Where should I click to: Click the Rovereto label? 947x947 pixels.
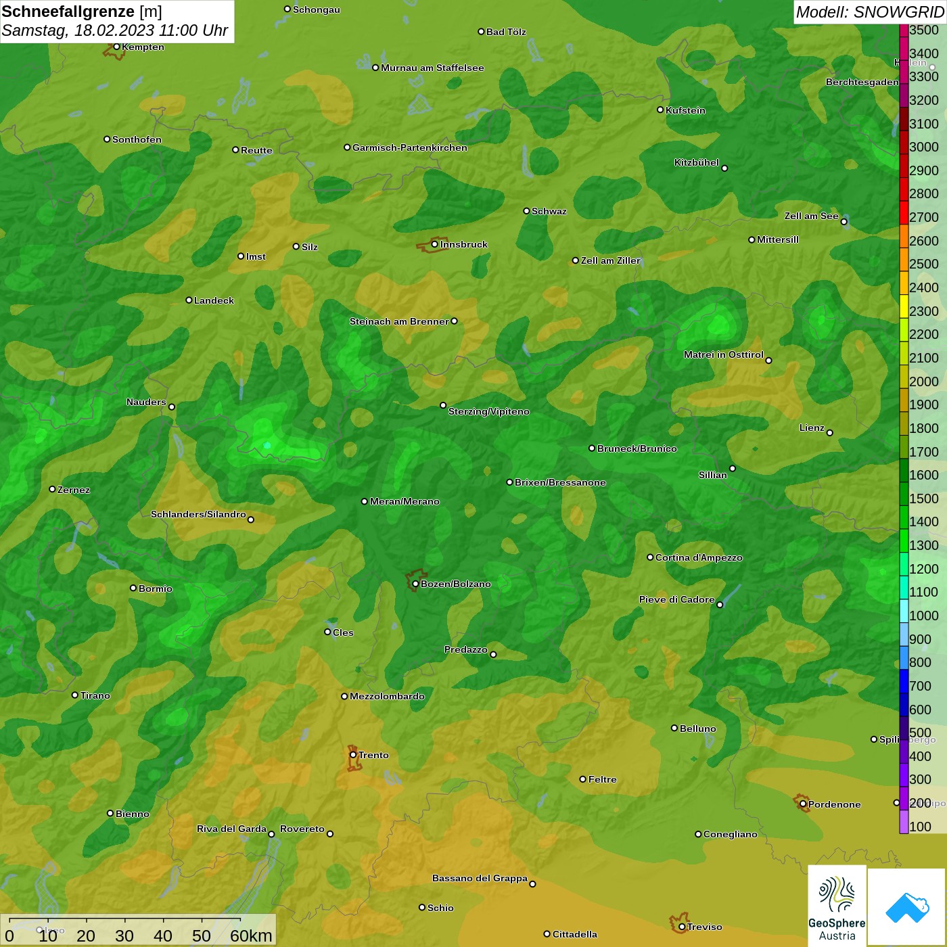[x=302, y=829]
